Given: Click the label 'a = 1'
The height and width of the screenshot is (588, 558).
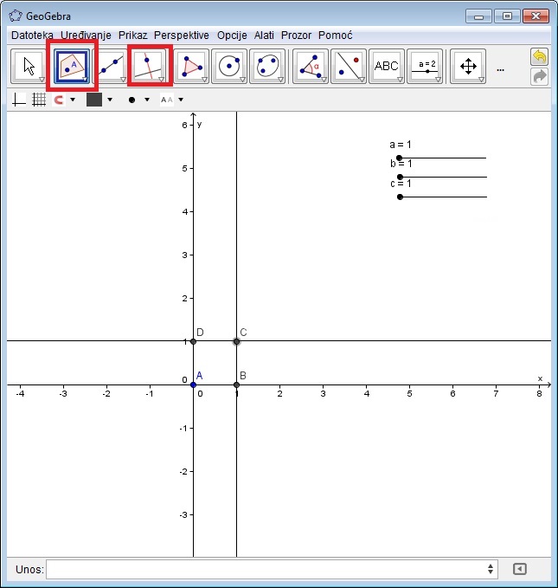Looking at the screenshot, I should click(401, 145).
